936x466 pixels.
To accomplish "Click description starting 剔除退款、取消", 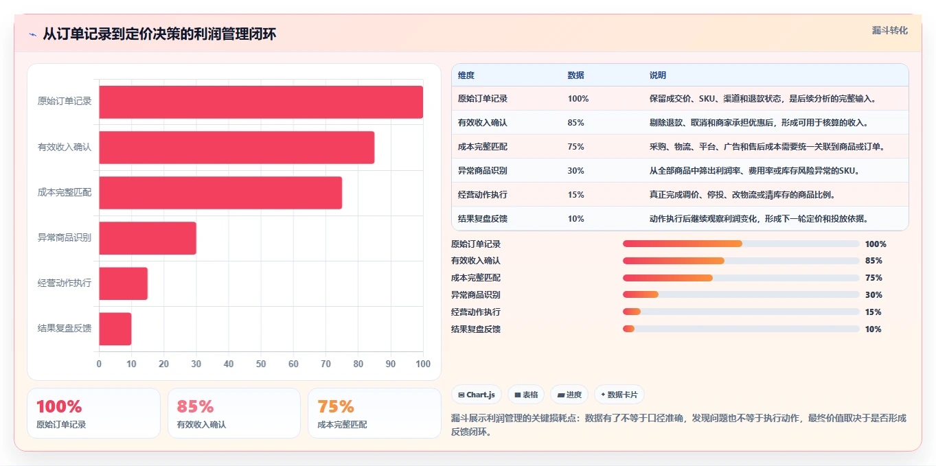I will click(x=759, y=123).
